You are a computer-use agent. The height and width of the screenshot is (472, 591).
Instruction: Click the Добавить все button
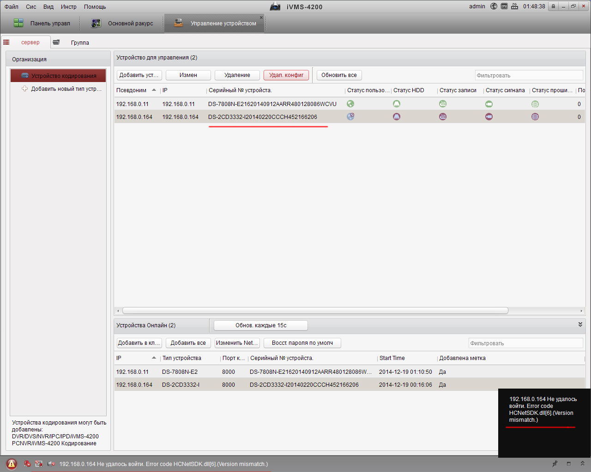click(x=188, y=343)
